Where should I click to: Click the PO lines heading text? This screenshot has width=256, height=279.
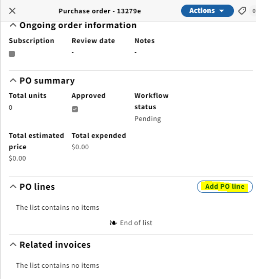pyautogui.click(x=37, y=187)
